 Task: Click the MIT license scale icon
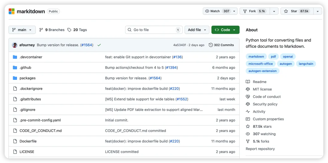[248, 89]
